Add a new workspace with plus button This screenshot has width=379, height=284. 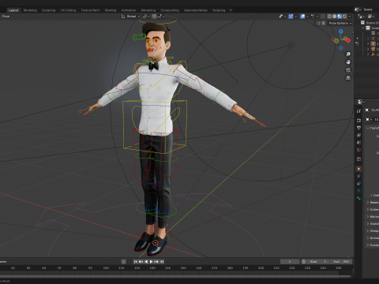(x=231, y=10)
